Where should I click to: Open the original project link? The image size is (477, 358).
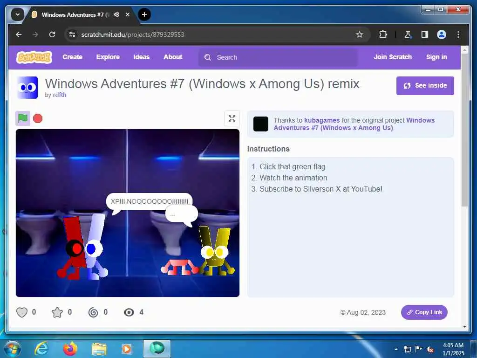(354, 124)
